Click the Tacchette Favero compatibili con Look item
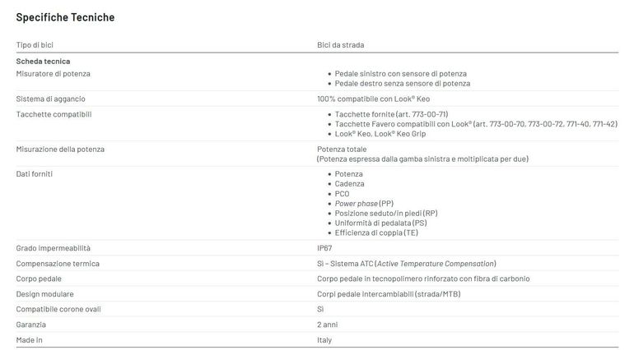Viewport: 634px width, 350px height. [x=476, y=124]
